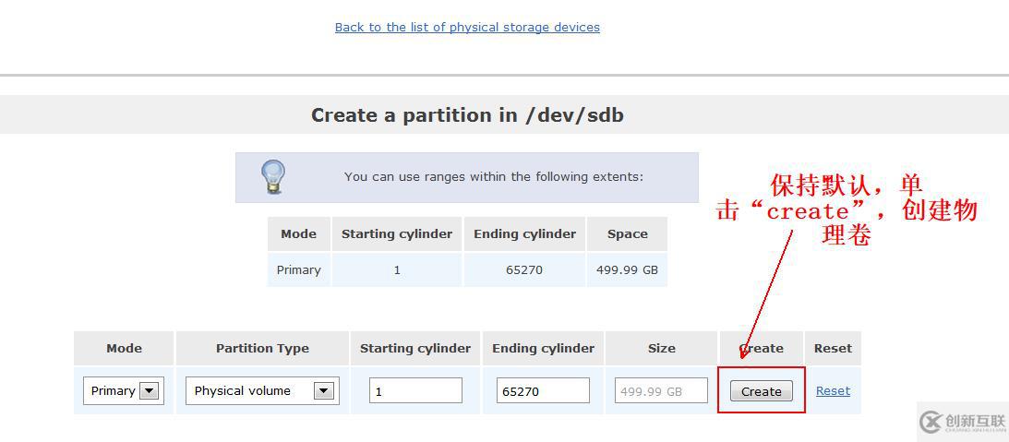
Task: Click the Partition Type column header
Action: 262,349
